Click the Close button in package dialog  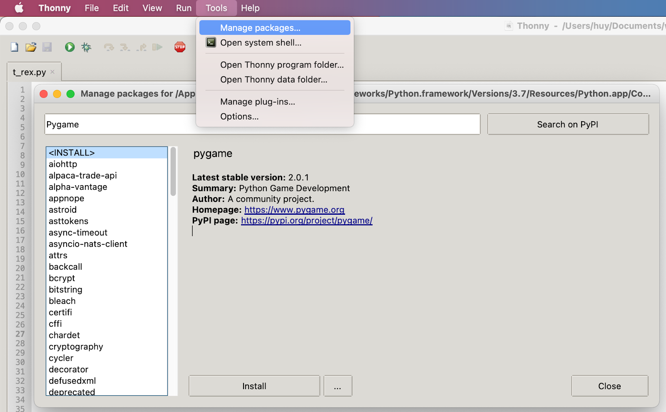tap(609, 386)
